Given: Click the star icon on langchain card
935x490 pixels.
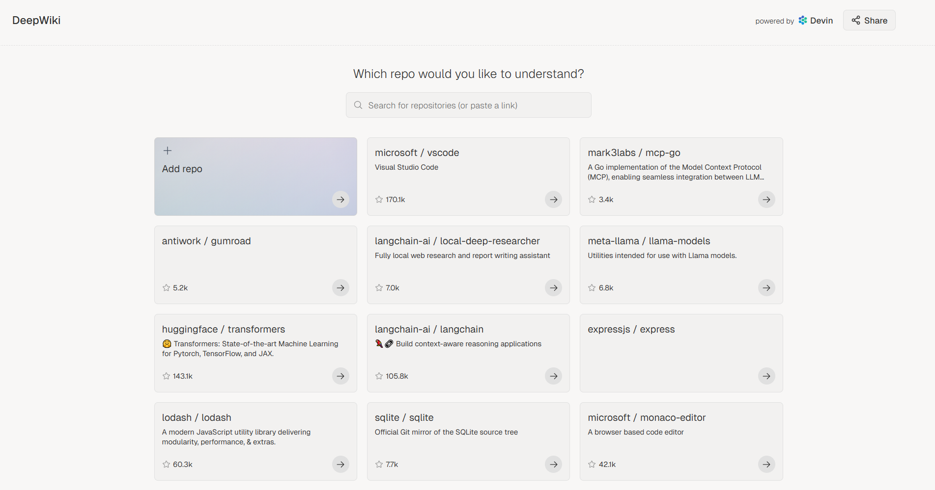Looking at the screenshot, I should point(379,376).
